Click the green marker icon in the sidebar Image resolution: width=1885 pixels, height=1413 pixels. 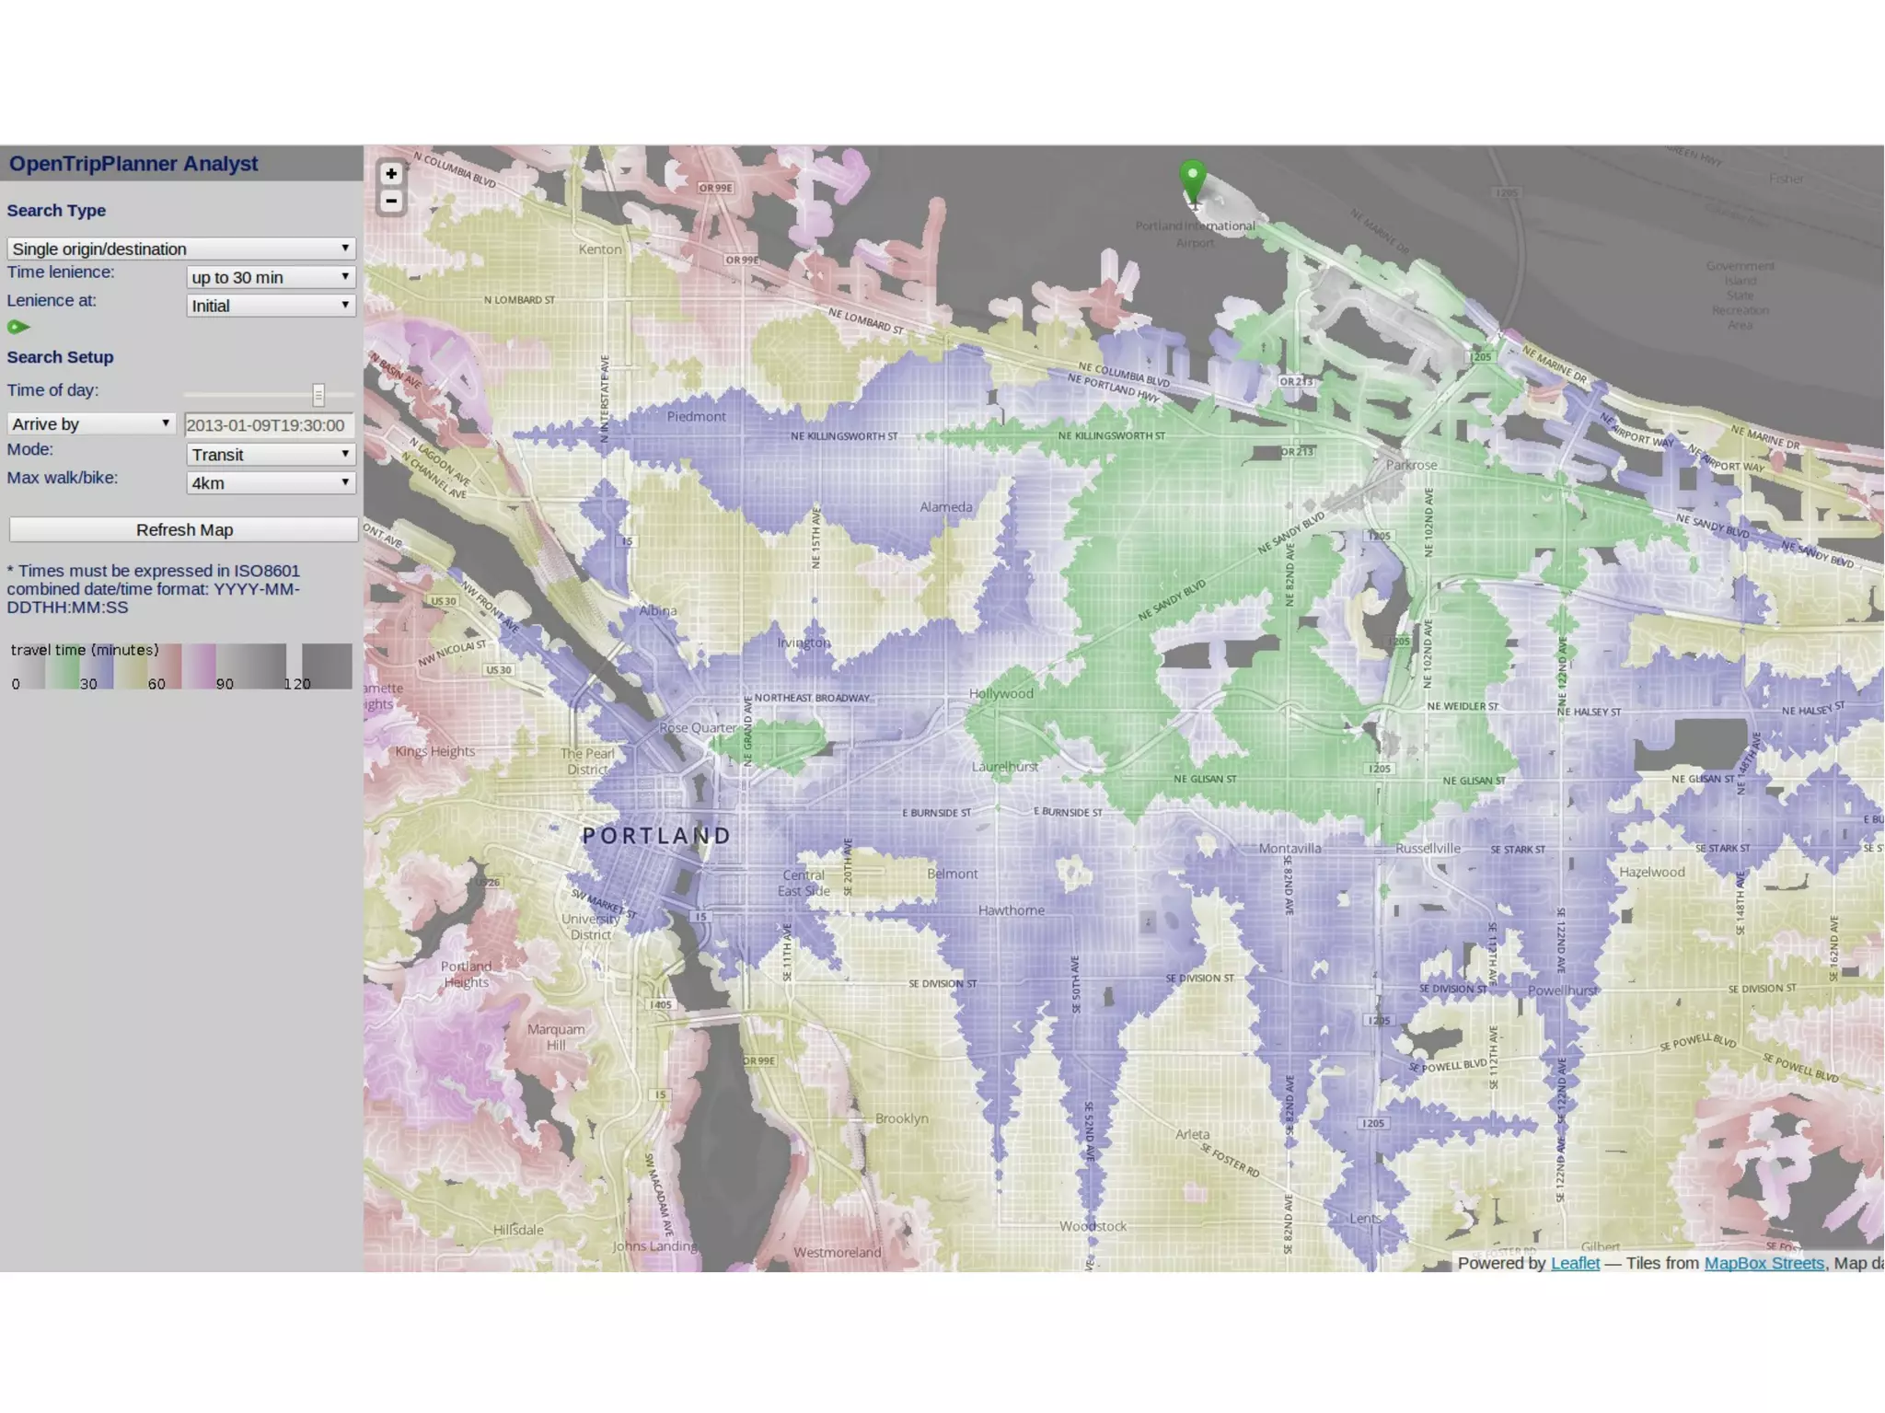(x=17, y=327)
